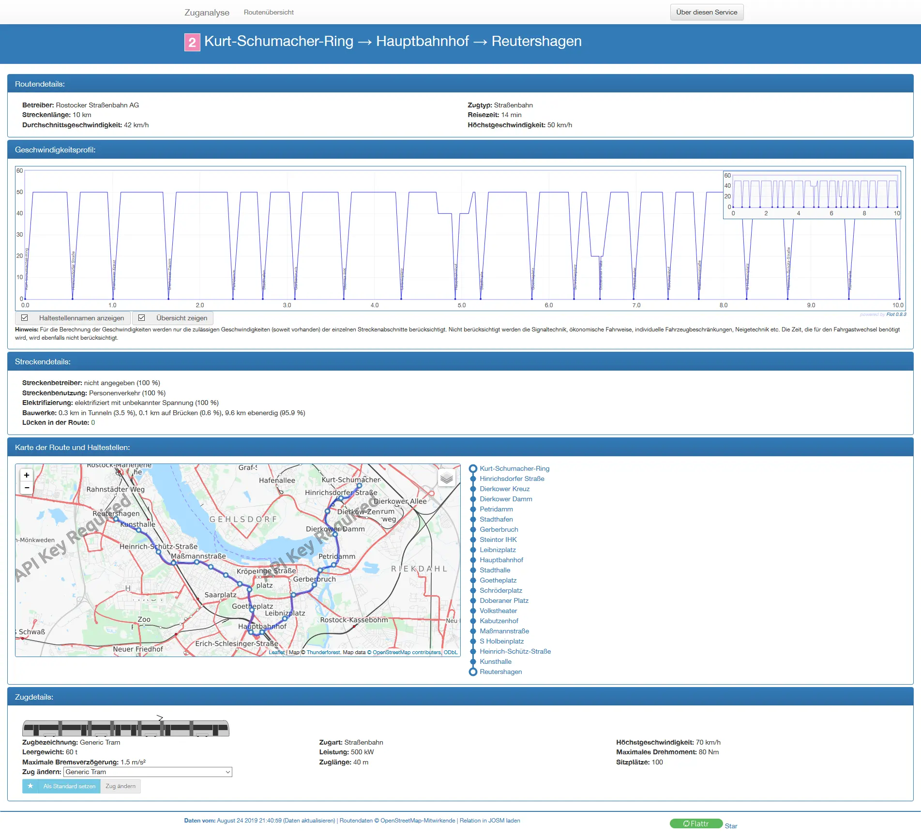This screenshot has width=921, height=838.
Task: Click the speed profile overview mini chart
Action: [x=812, y=195]
